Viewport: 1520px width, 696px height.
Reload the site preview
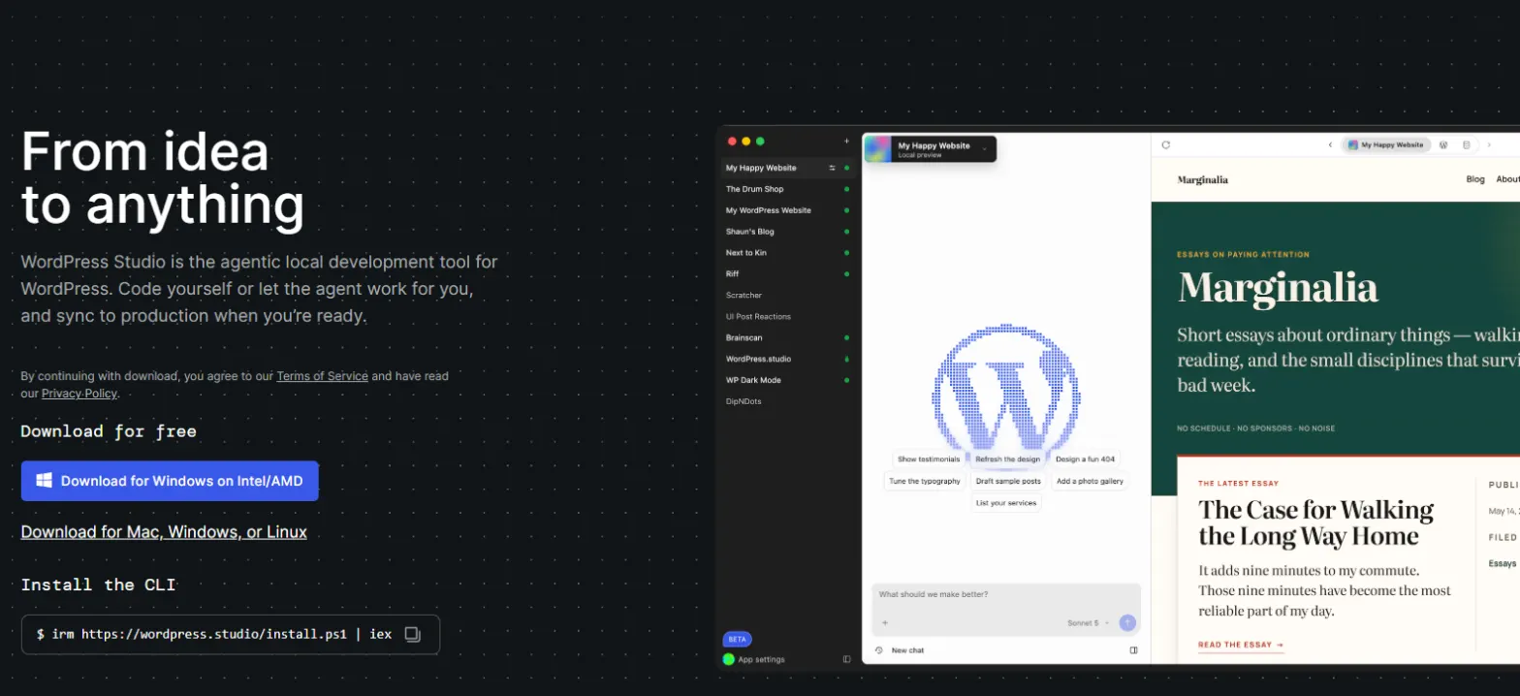tap(1166, 144)
